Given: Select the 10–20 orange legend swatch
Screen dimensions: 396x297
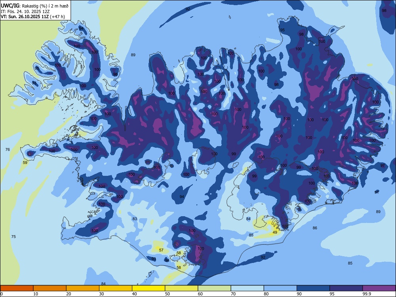Looking at the screenshot, I should coord(50,288).
